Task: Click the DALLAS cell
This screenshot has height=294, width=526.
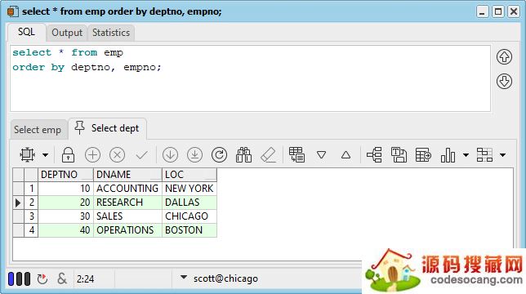Action: (x=189, y=203)
